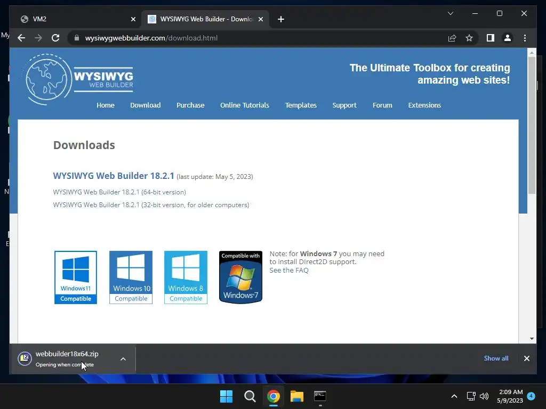
Task: Close the WYSIWYG Web Builder tab
Action: point(260,19)
